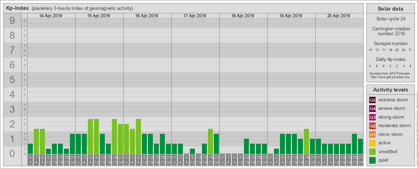Image resolution: width=418 pixels, height=169 pixels.
Task: Click the unsettled legend label
Action: click(388, 151)
